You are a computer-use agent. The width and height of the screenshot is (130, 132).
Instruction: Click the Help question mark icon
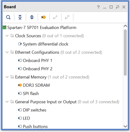(x=98, y=7)
